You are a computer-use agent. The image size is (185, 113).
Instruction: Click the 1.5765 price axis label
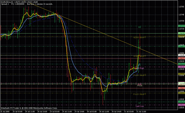(x=181, y=7)
